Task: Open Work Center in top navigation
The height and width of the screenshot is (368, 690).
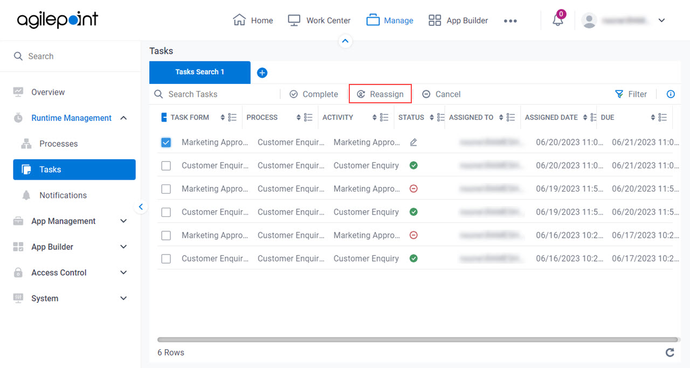Action: click(x=319, y=20)
